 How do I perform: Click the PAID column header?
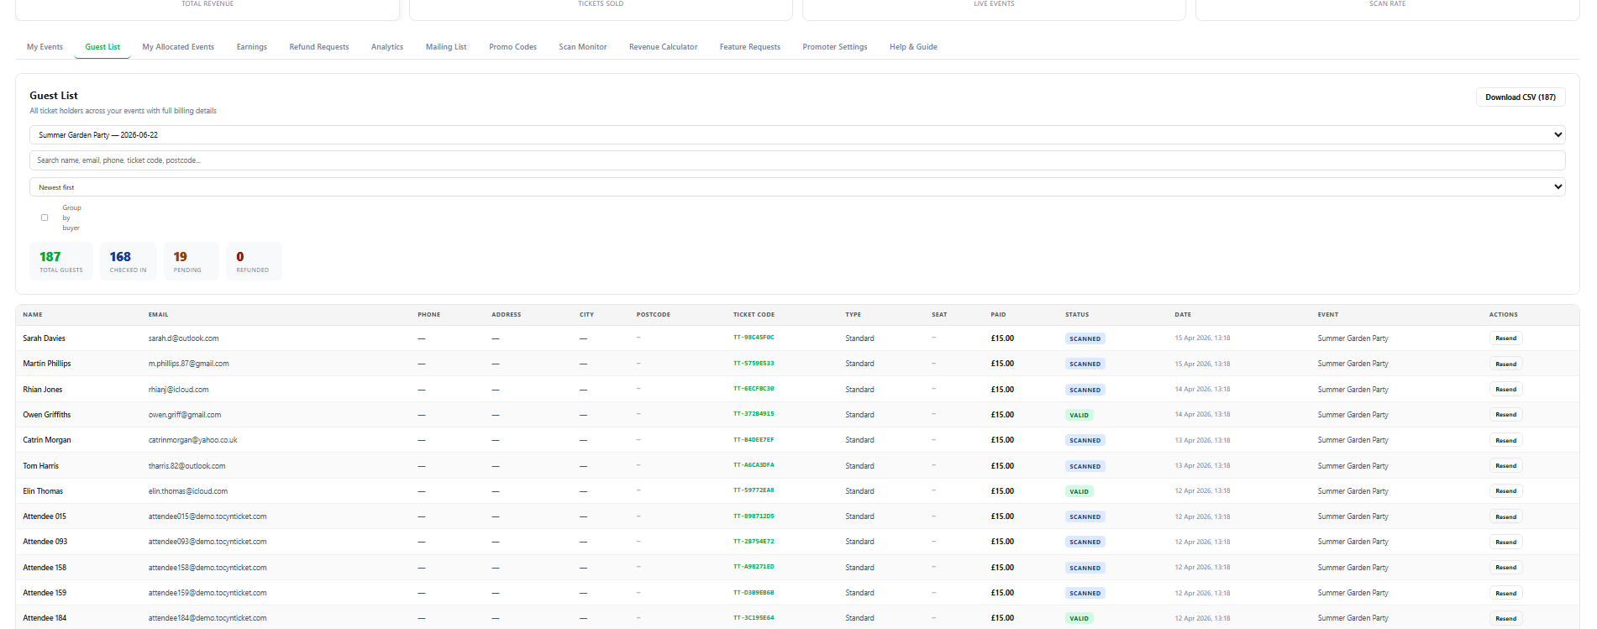tap(998, 315)
